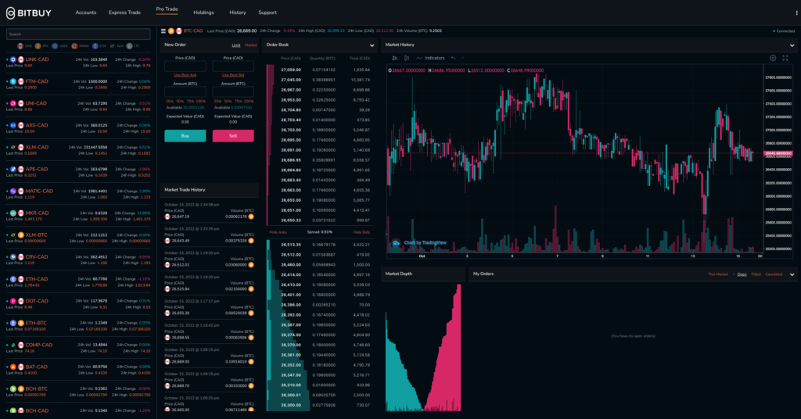
Task: Show Open orders in My Orders
Action: (742, 274)
